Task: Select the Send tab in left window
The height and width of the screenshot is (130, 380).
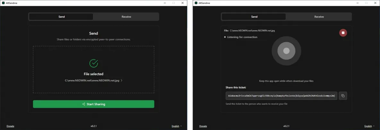Action: click(x=61, y=17)
